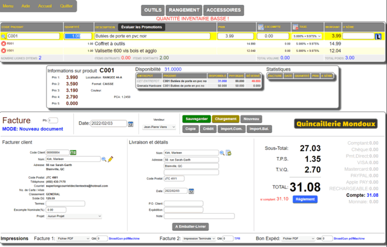
Task: Click the green Sauvegarder button
Action: [197, 119]
